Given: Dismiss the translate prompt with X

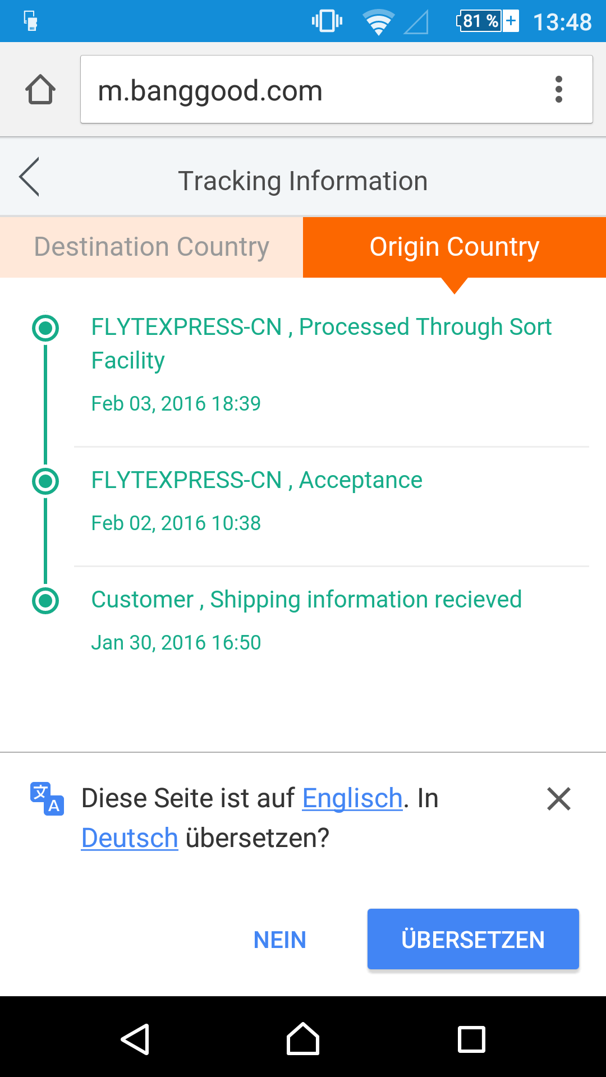Looking at the screenshot, I should point(558,799).
